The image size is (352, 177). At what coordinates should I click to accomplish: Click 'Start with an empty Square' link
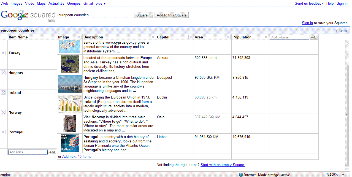[223, 165]
